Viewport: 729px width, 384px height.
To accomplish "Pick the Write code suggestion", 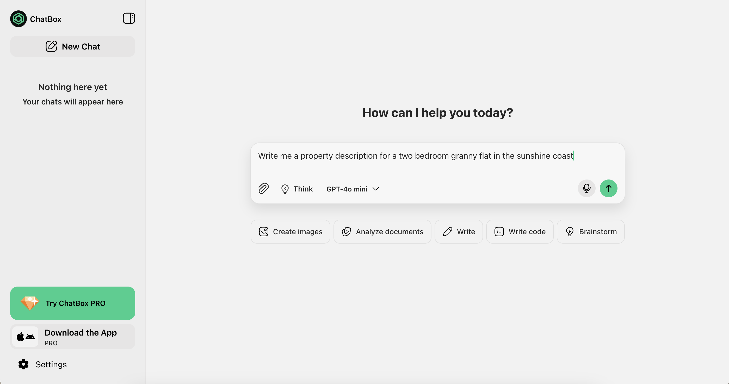I will point(520,232).
